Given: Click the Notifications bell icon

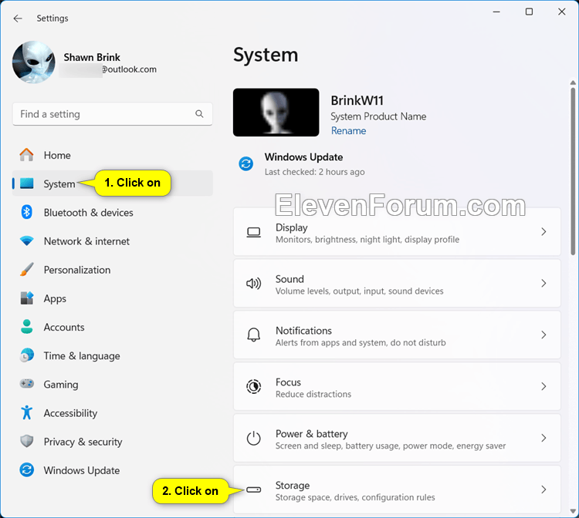Looking at the screenshot, I should point(254,335).
